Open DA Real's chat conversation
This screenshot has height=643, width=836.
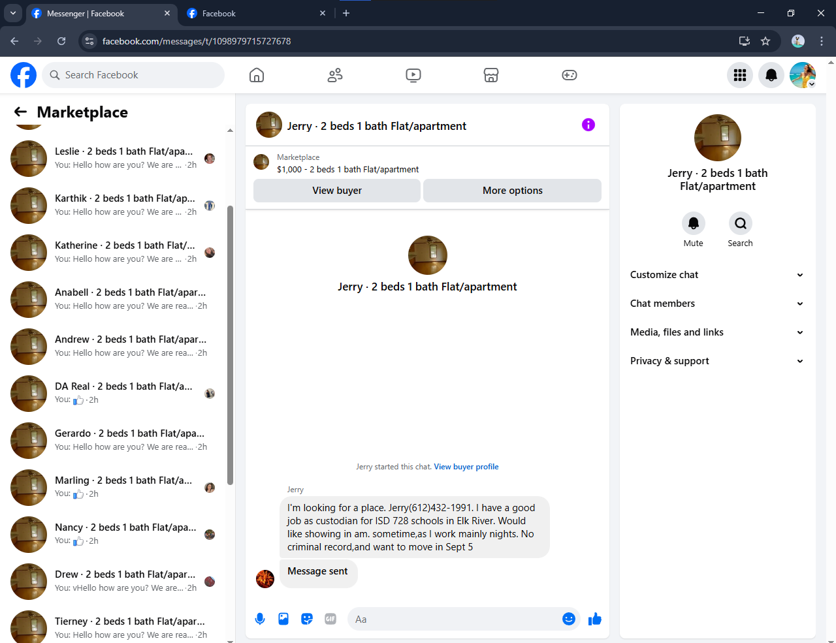click(114, 394)
